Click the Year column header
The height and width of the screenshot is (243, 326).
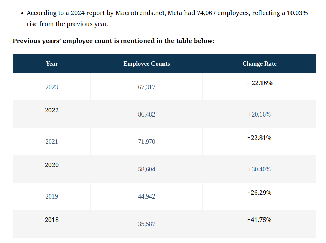52,64
